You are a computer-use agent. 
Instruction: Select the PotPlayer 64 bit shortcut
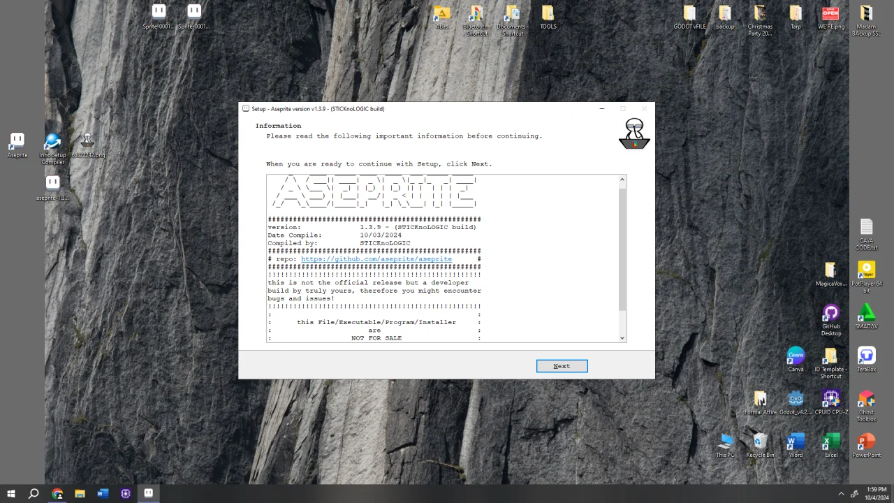click(866, 277)
